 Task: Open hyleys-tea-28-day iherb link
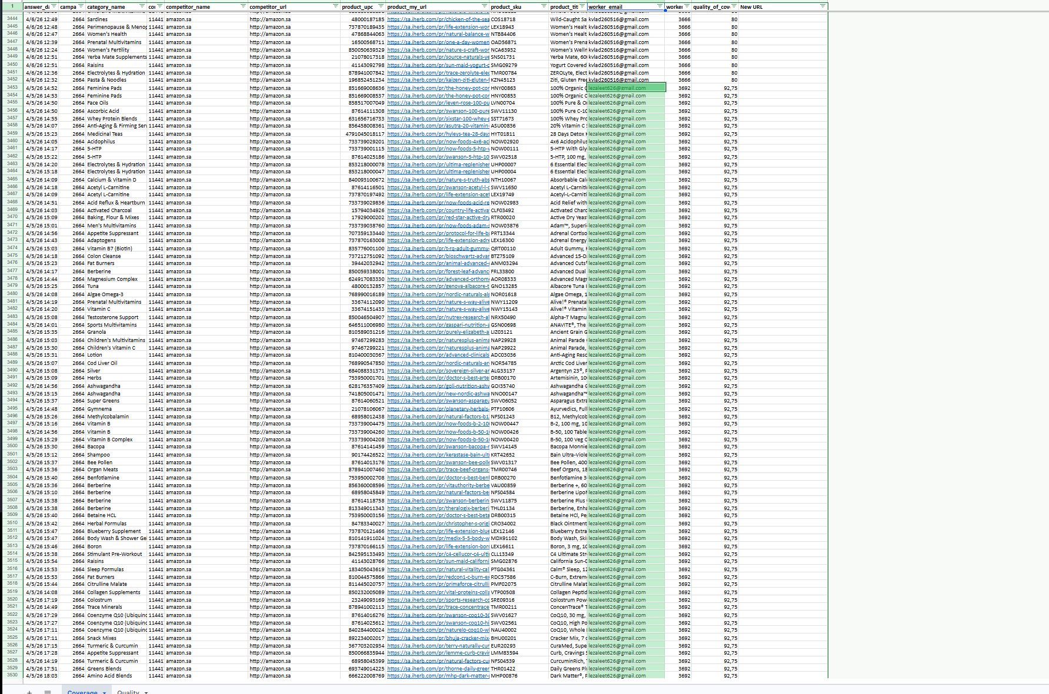438,133
